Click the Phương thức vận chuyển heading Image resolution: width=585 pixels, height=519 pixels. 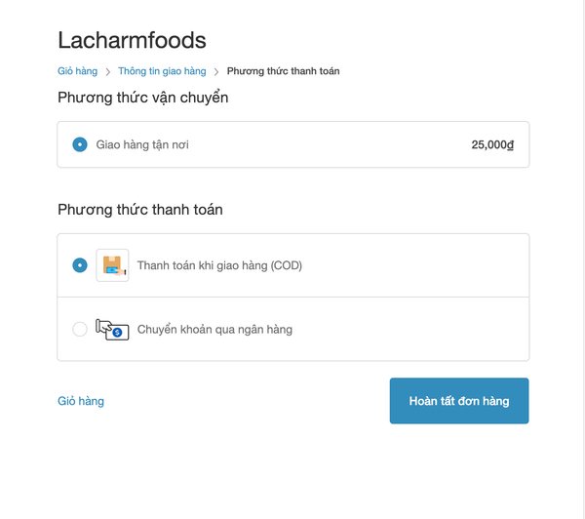(x=143, y=98)
